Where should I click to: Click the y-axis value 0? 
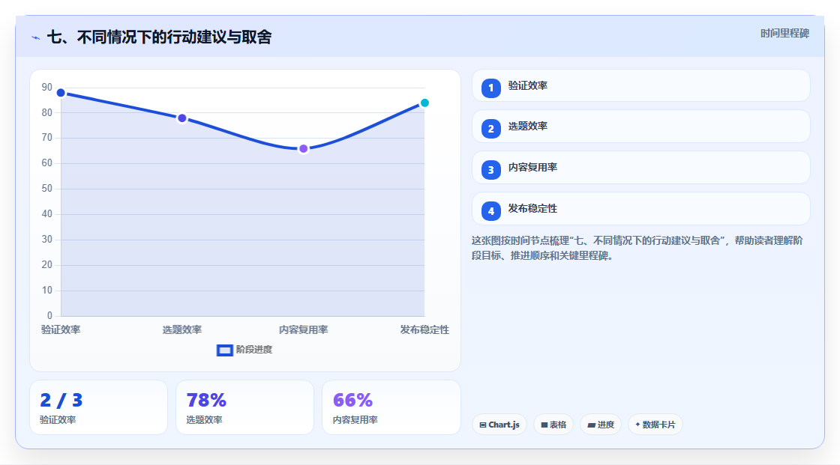pos(49,316)
